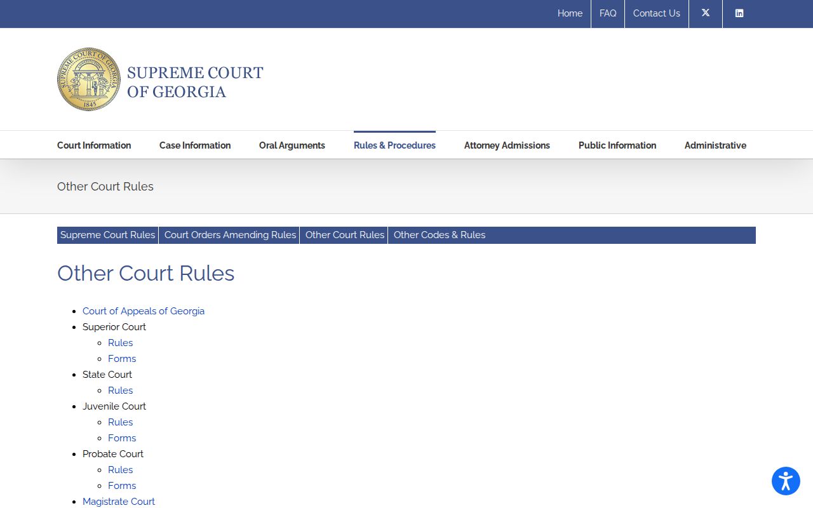This screenshot has height=508, width=813.
Task: Open Contact Us page
Action: click(x=657, y=13)
